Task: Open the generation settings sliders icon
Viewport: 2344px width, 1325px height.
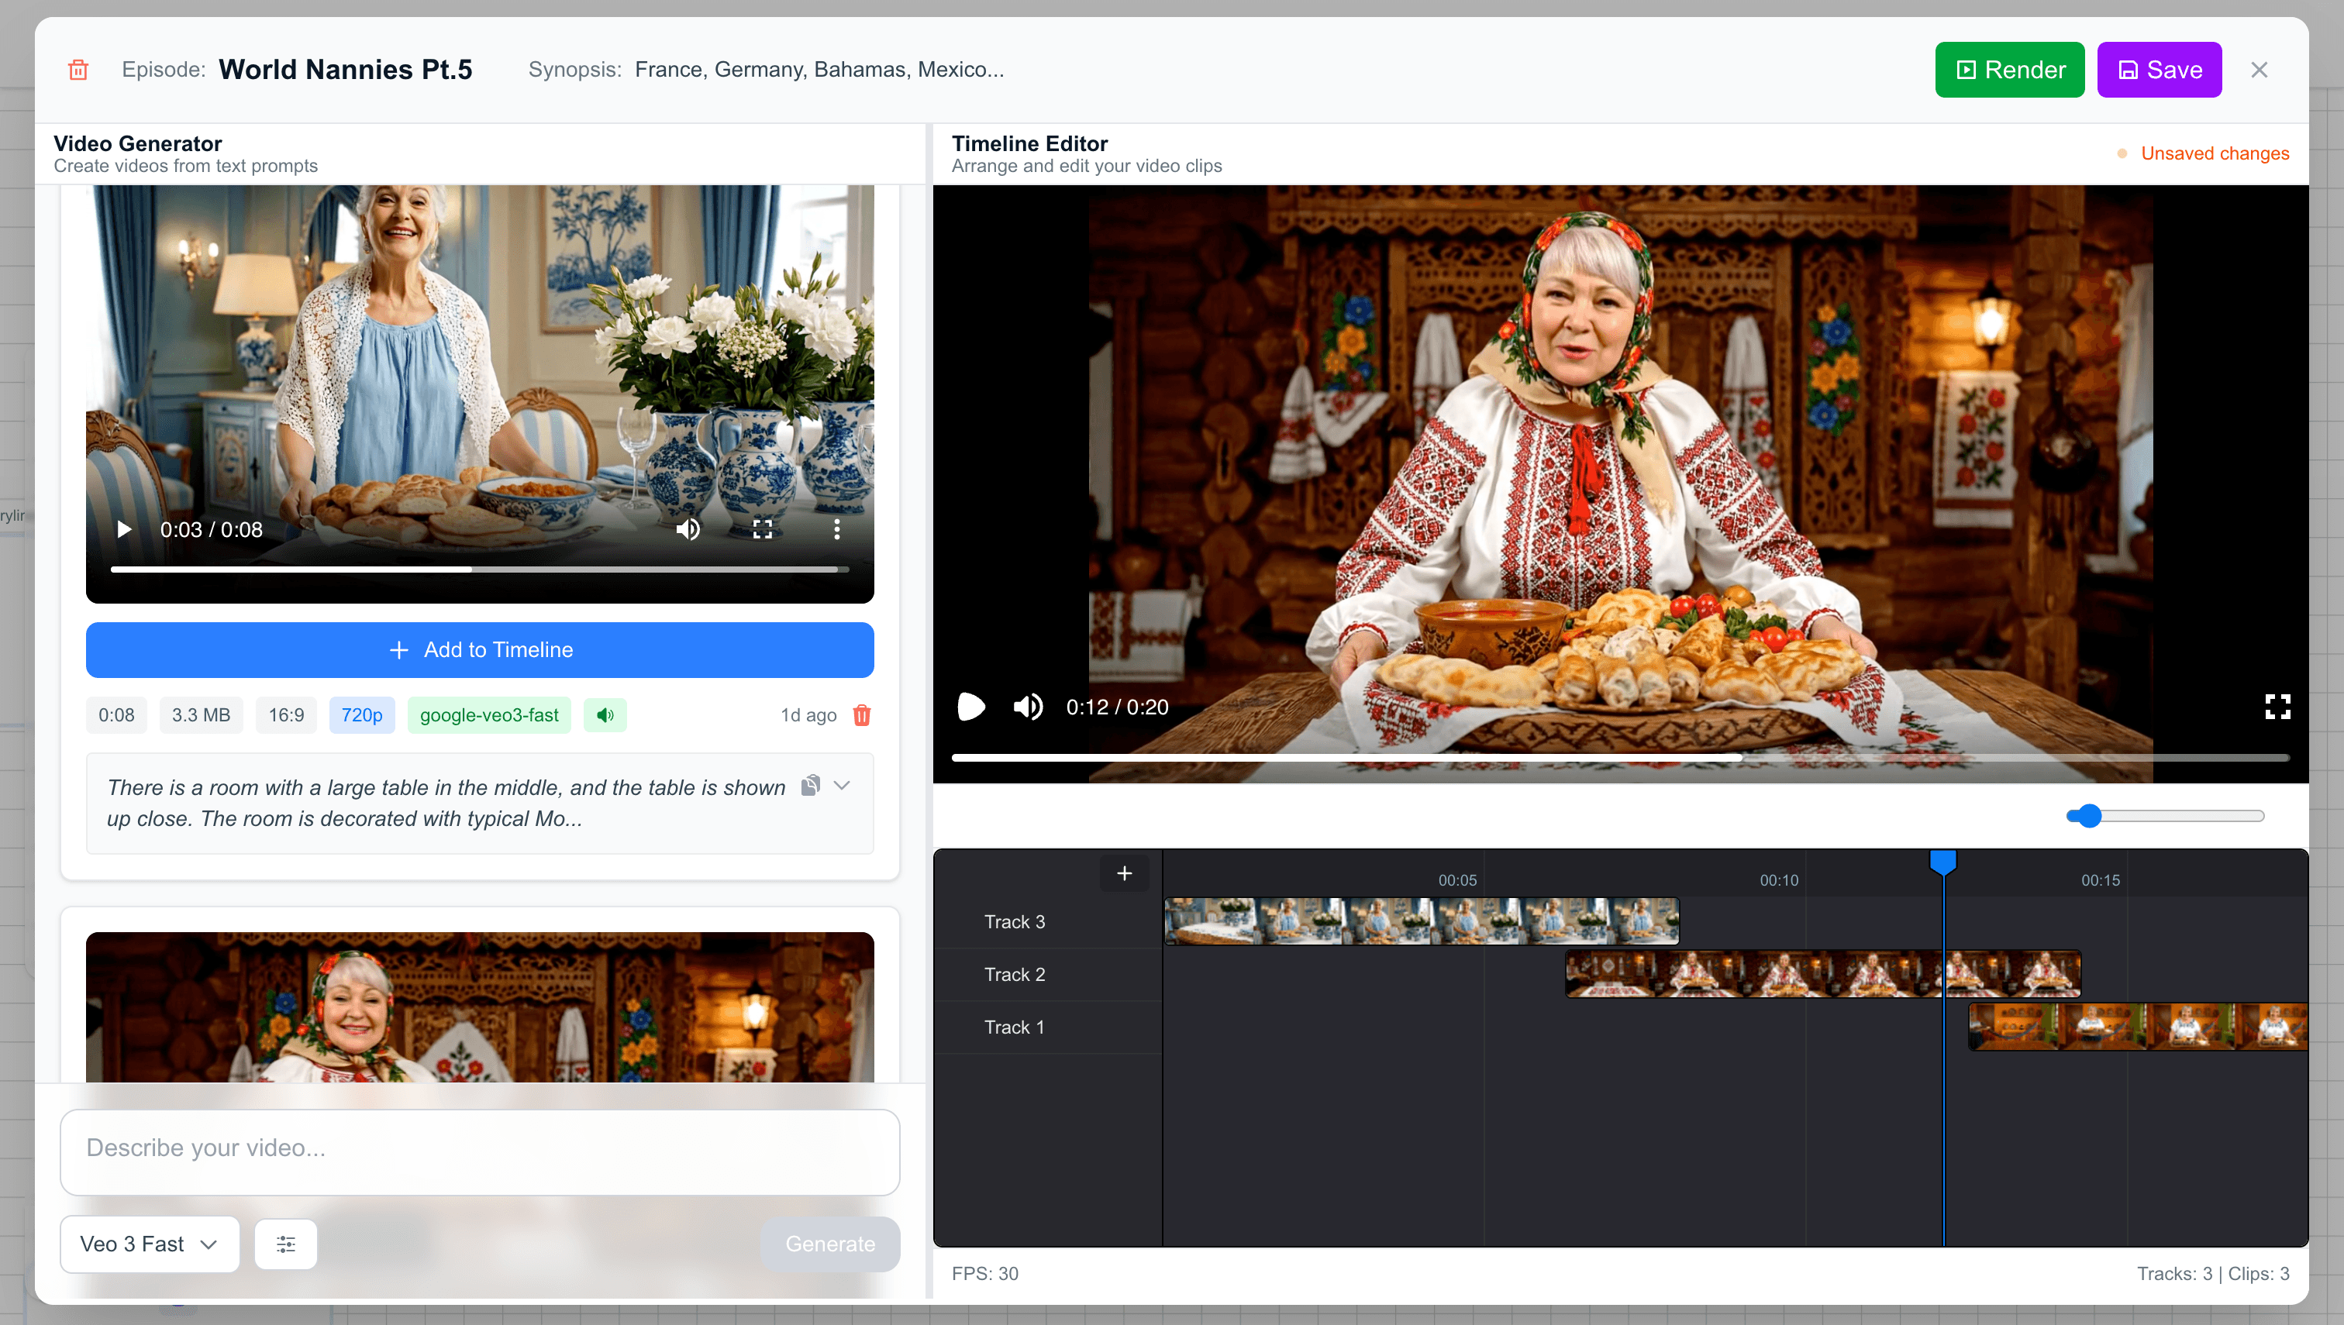Action: pyautogui.click(x=286, y=1243)
